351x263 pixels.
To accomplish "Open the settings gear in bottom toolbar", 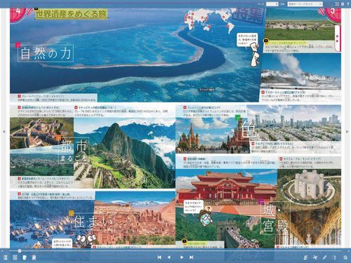I will [x=345, y=257].
